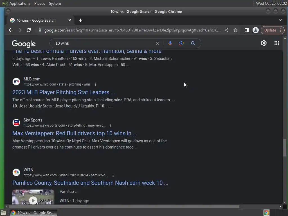Click the MLB.com site name

tap(32, 79)
